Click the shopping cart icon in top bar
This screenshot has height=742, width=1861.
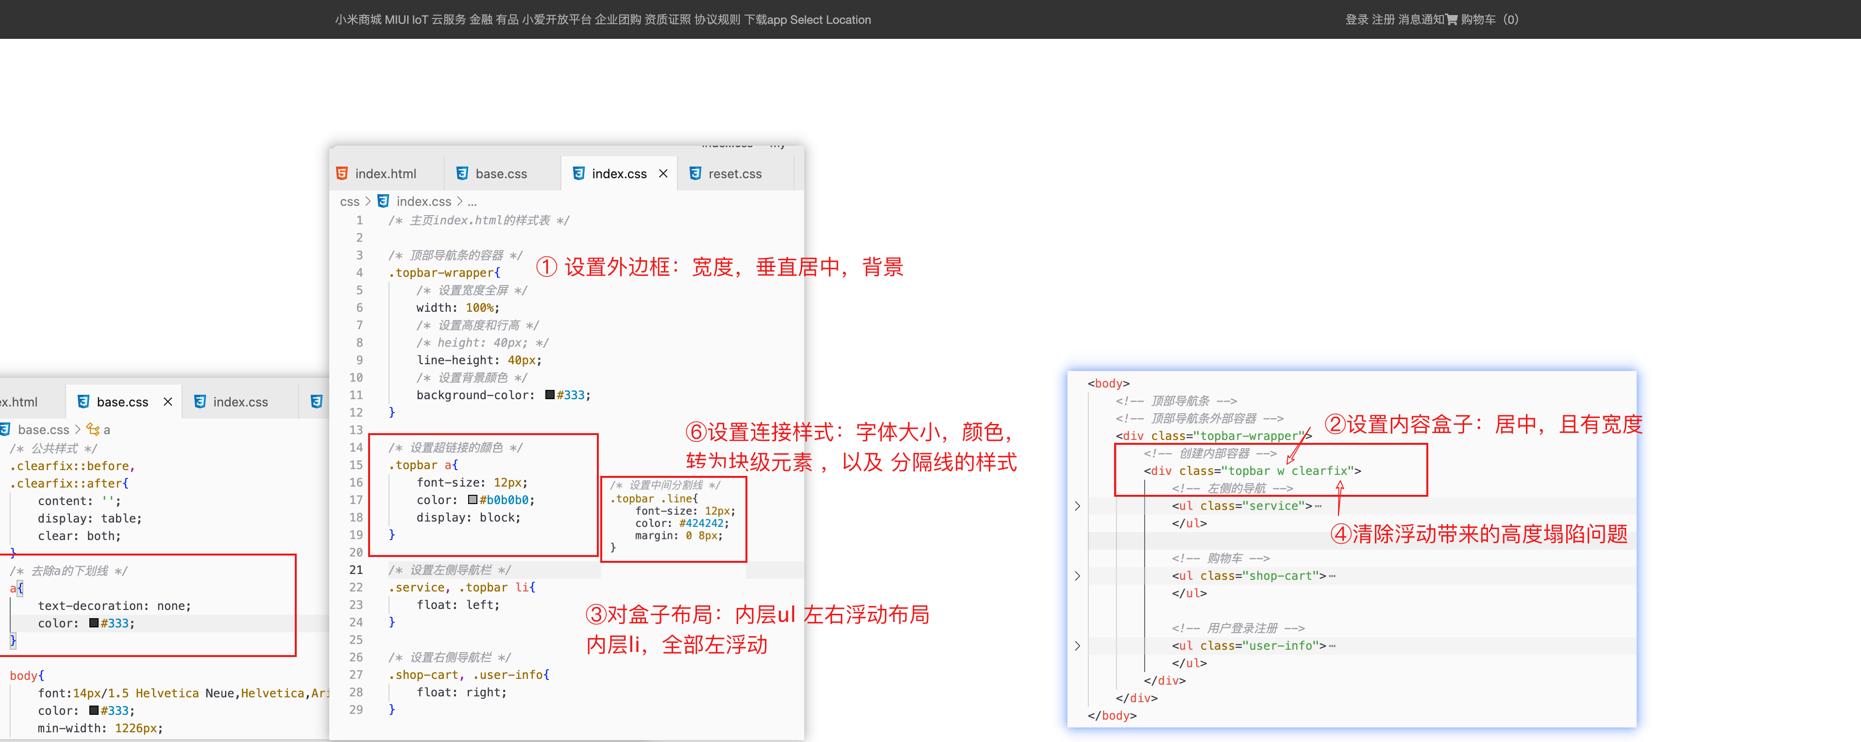pos(1452,19)
